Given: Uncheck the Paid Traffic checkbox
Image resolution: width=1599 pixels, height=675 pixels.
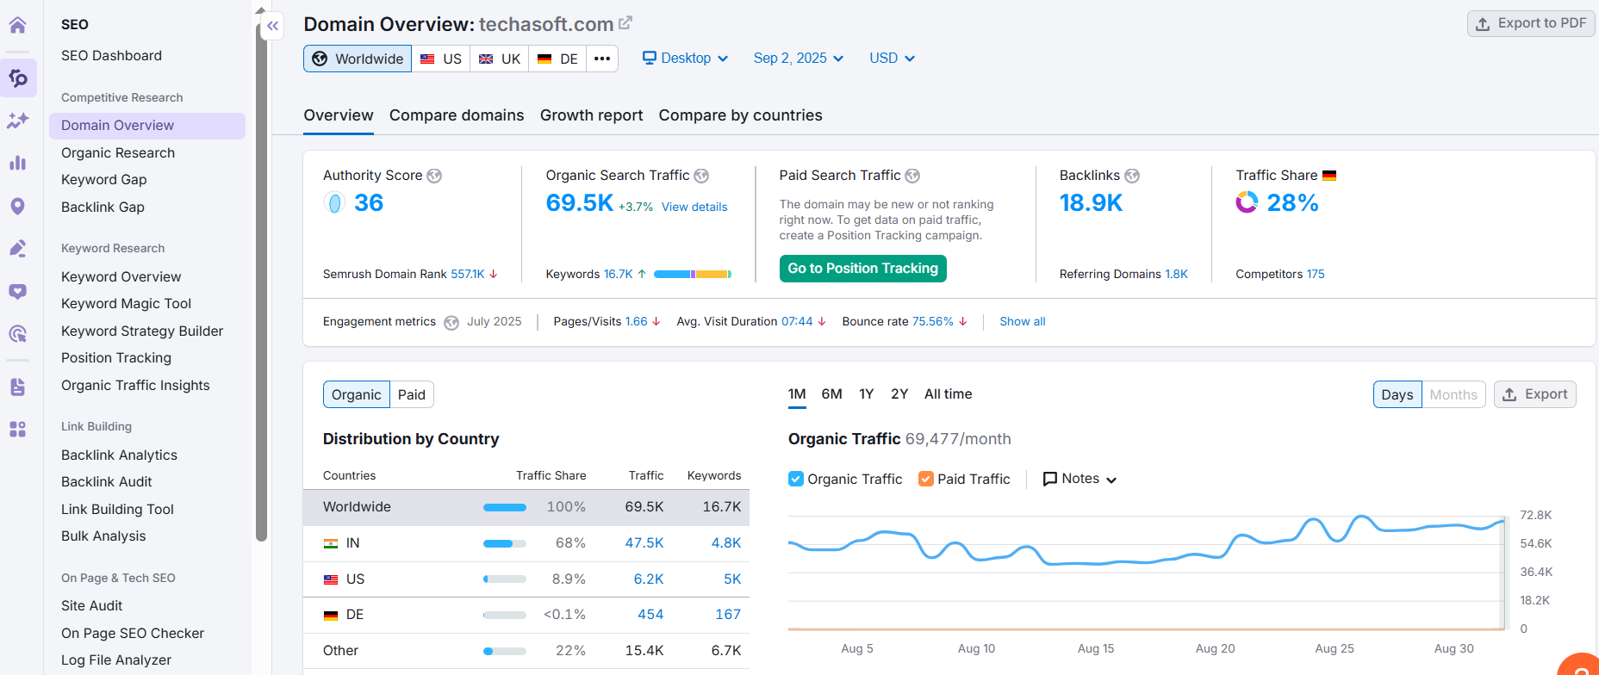Looking at the screenshot, I should pos(926,479).
